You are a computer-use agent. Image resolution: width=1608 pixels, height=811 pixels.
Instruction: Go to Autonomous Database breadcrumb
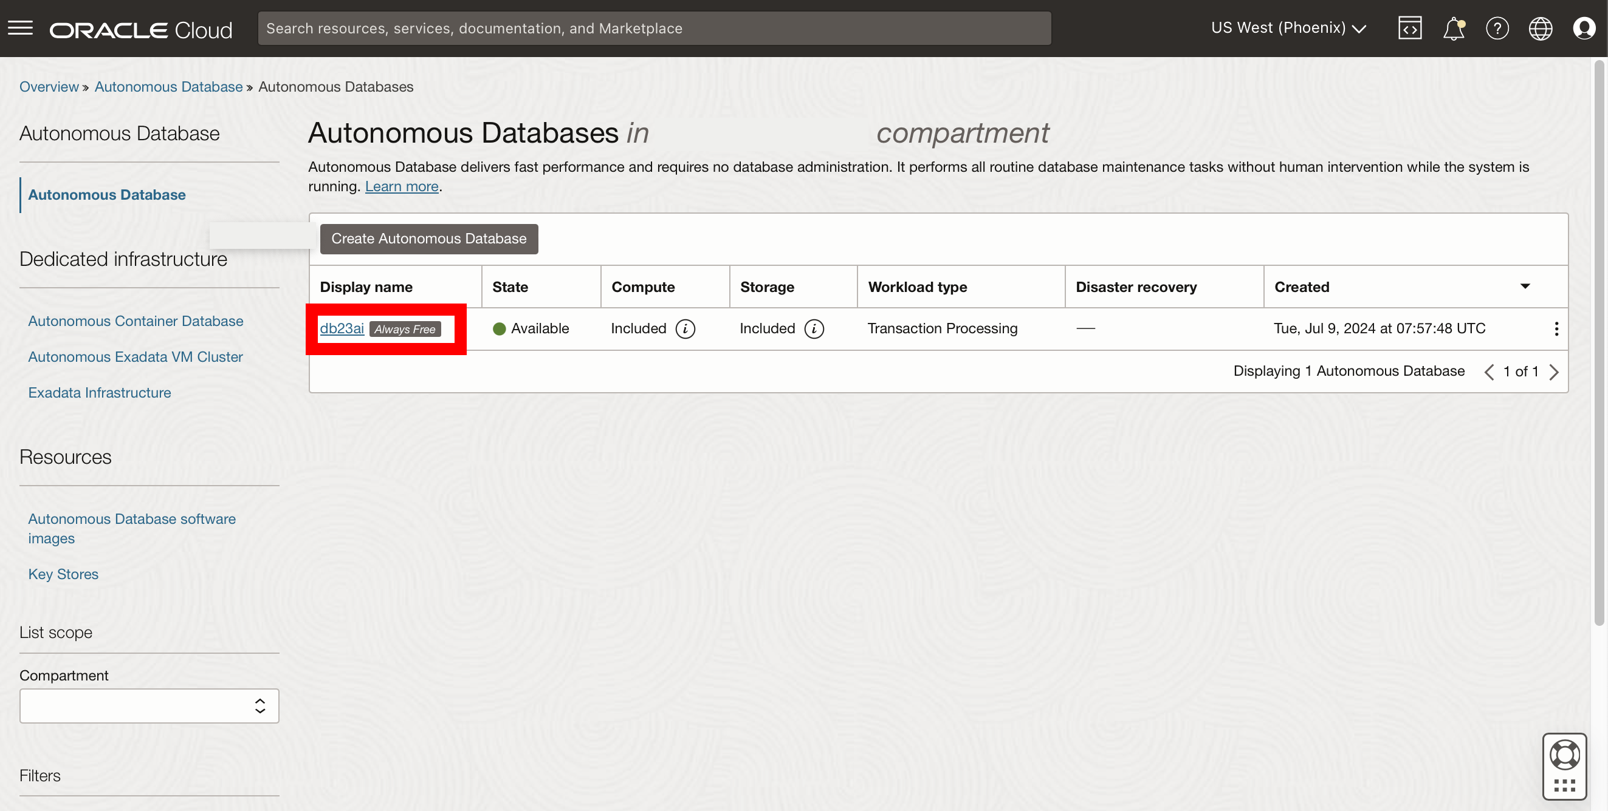point(168,87)
